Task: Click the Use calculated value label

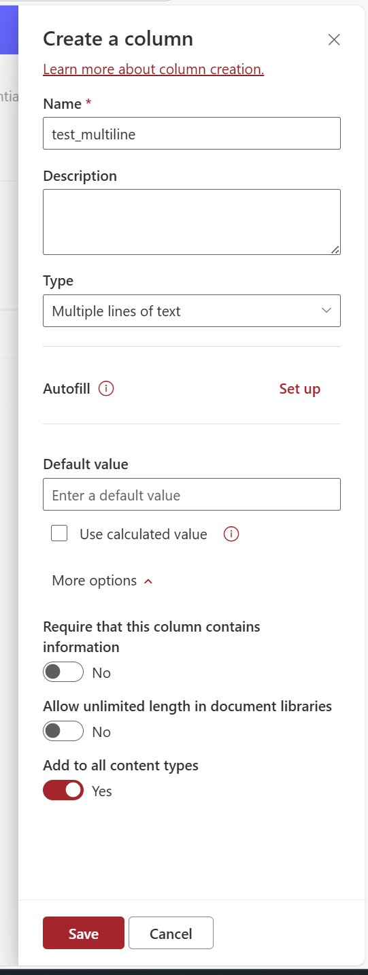Action: point(144,534)
